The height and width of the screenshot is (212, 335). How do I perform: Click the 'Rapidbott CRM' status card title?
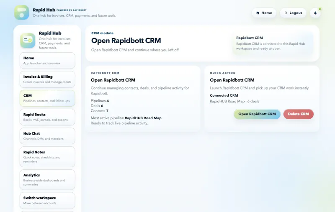pos(250,38)
